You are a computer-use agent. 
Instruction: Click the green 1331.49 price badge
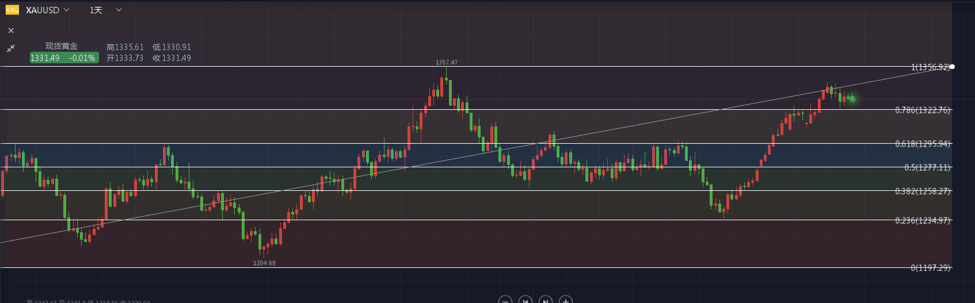[x=63, y=57]
